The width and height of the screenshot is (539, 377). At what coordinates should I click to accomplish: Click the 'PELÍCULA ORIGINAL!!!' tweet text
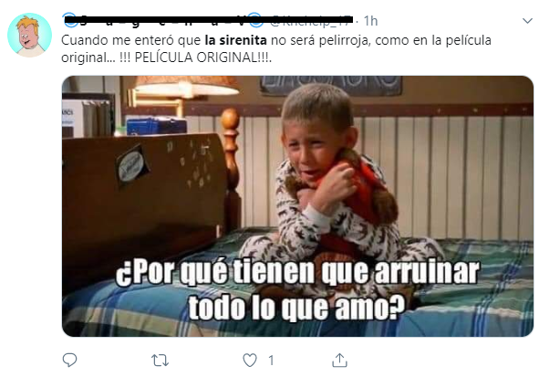coord(202,58)
